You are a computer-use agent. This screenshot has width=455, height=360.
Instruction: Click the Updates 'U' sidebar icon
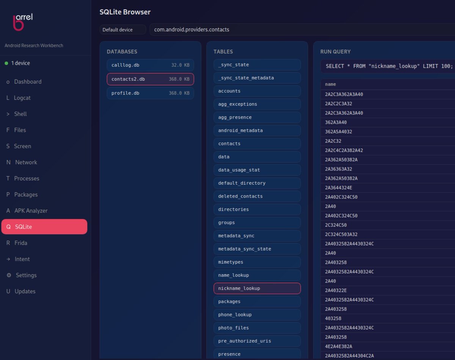pyautogui.click(x=8, y=291)
